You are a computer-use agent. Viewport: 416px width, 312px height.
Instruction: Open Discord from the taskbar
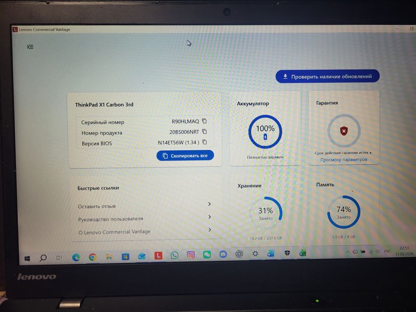[x=223, y=255]
